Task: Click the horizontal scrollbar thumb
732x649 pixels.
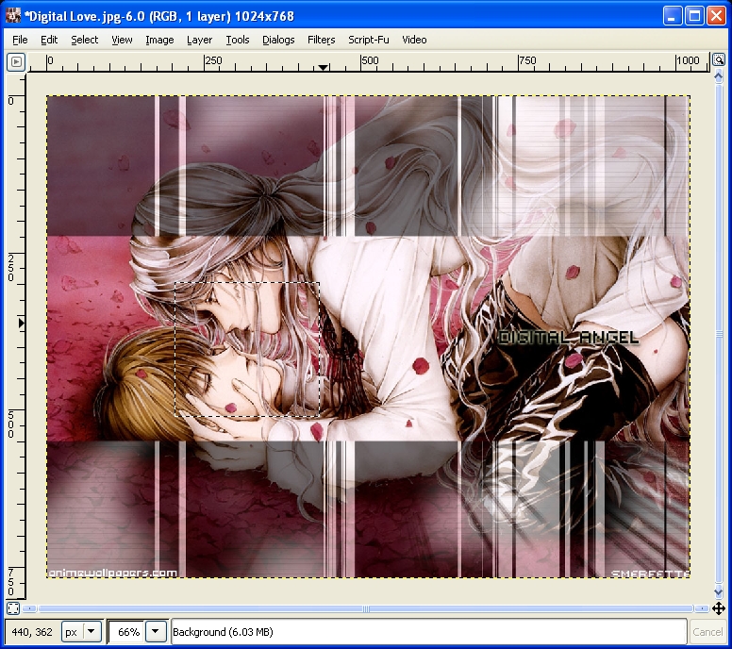Action: click(x=366, y=608)
